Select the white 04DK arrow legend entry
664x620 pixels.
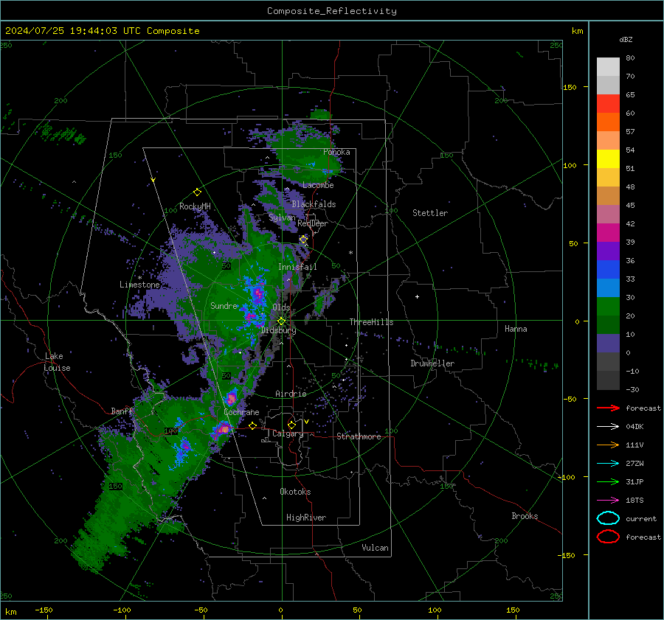(x=608, y=427)
